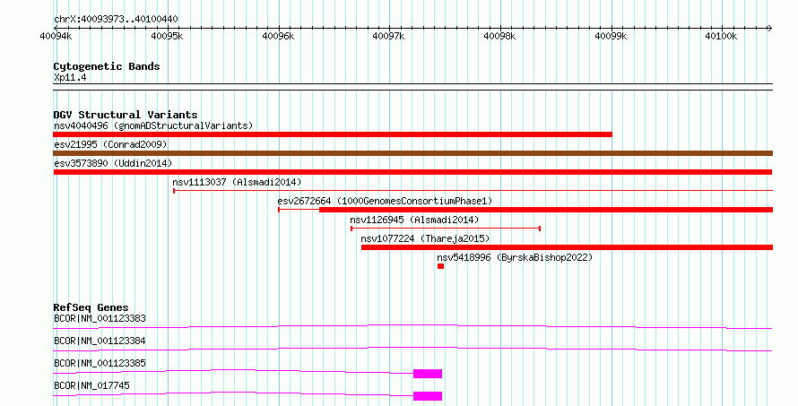The image size is (798, 406).
Task: Open the BCOR|NM_001123384 transcript label
Action: pos(100,341)
